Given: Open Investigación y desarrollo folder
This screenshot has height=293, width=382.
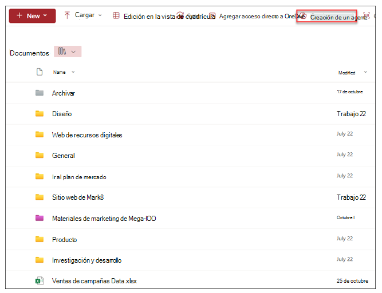Looking at the screenshot, I should 86,260.
